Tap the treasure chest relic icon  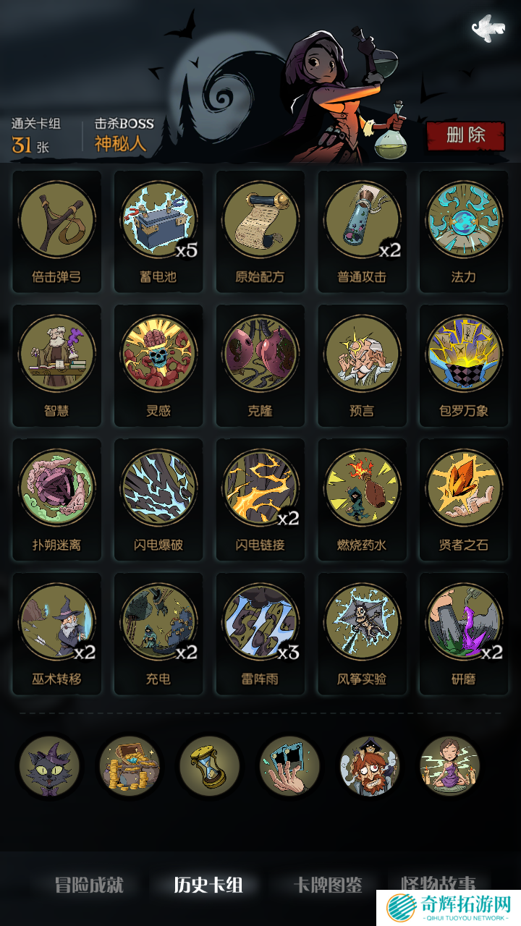pyautogui.click(x=130, y=766)
